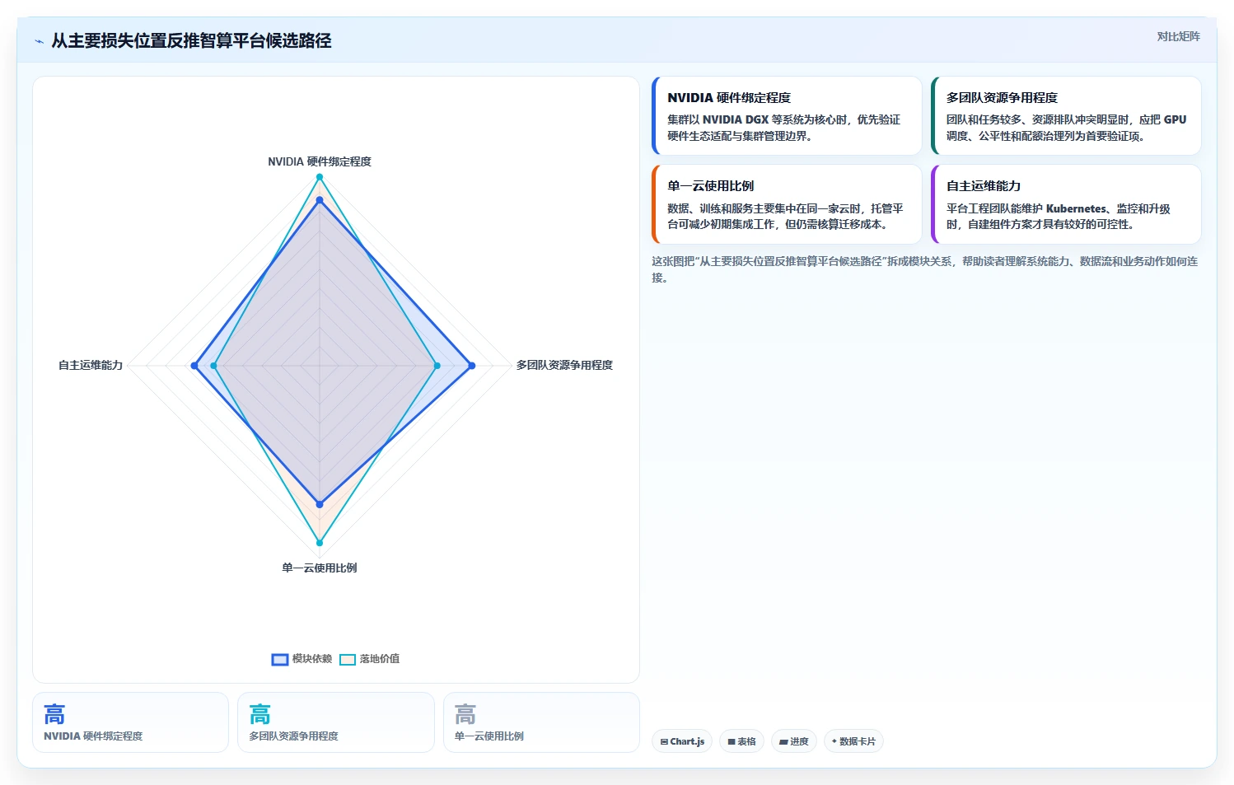This screenshot has width=1234, height=785.
Task: Click the title 从主要损失位置反推智算平台候选路径
Action: (191, 40)
